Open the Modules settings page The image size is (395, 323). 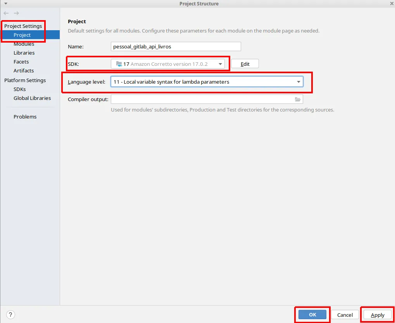(24, 44)
